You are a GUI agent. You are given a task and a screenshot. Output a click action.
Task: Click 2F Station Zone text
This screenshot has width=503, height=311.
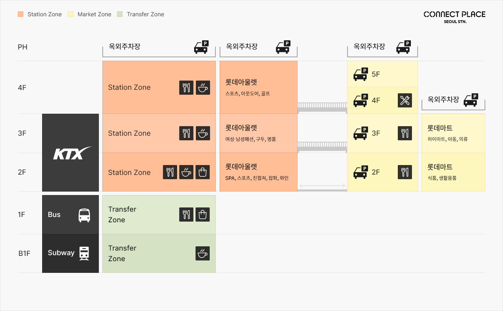tap(129, 172)
